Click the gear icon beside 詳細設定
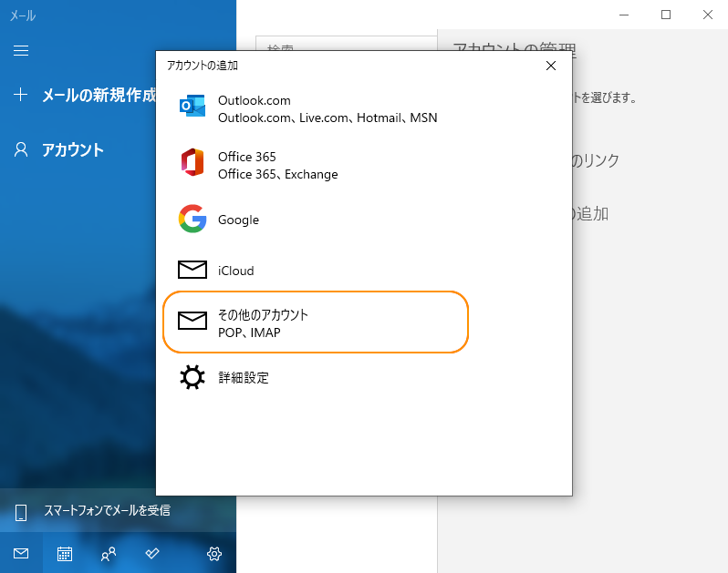728x573 pixels. [x=192, y=377]
